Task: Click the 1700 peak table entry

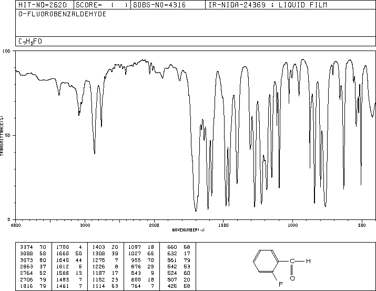Action: pyautogui.click(x=69, y=247)
